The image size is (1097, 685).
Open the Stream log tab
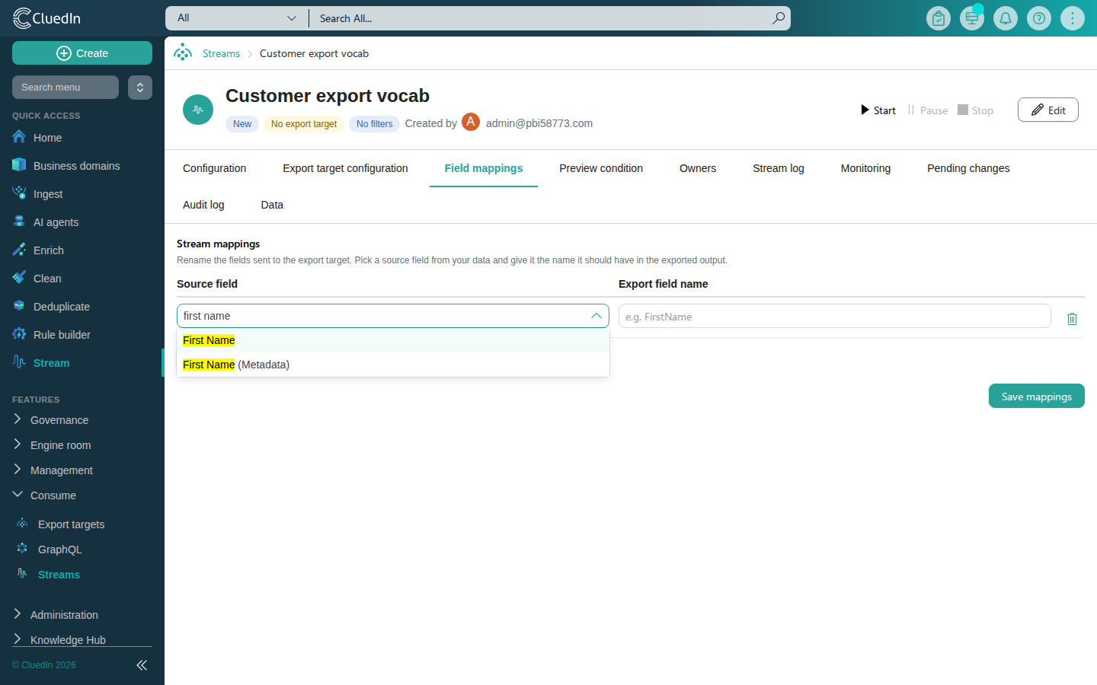779,168
